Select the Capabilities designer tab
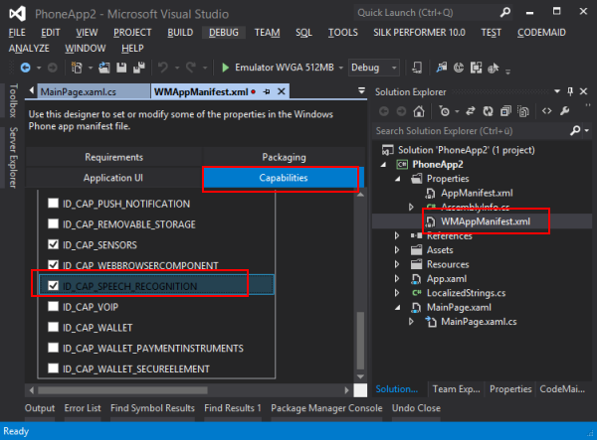The width and height of the screenshot is (597, 440). point(284,178)
